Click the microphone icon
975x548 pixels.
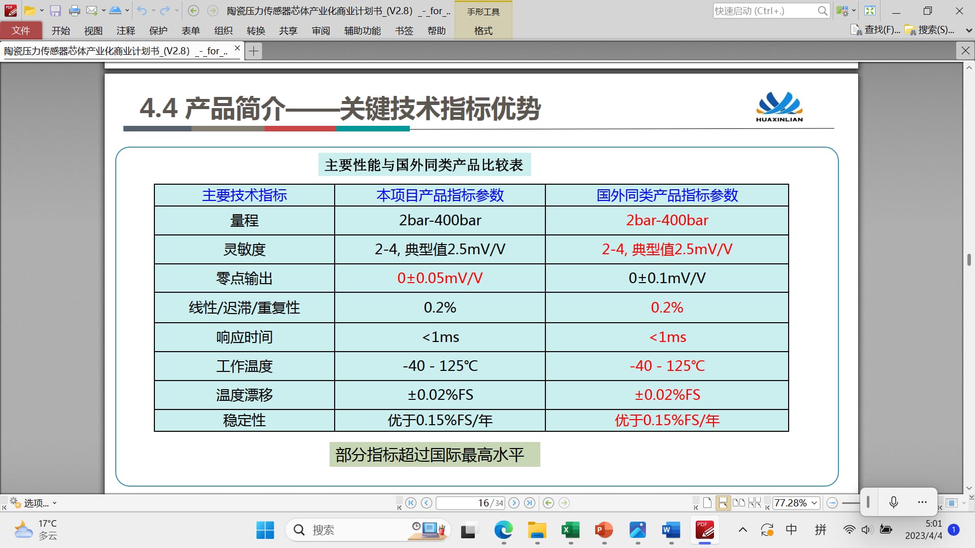[x=894, y=502]
